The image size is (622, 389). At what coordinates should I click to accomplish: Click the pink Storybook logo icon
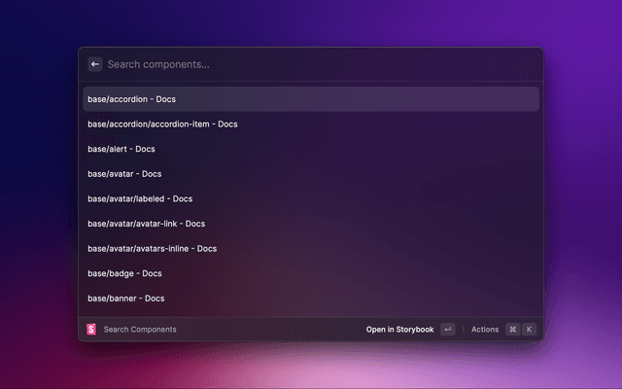click(91, 330)
